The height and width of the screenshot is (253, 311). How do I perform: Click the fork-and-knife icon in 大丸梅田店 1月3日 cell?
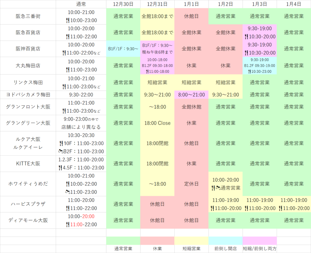coord(249,72)
